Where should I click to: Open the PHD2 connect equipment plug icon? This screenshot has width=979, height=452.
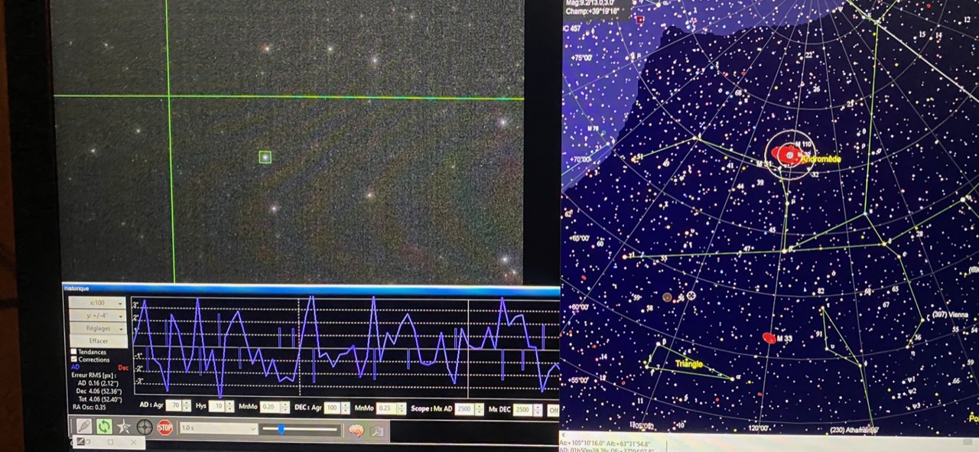[x=84, y=426]
